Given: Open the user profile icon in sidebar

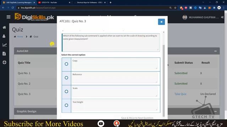Looking at the screenshot, I should point(4,36).
